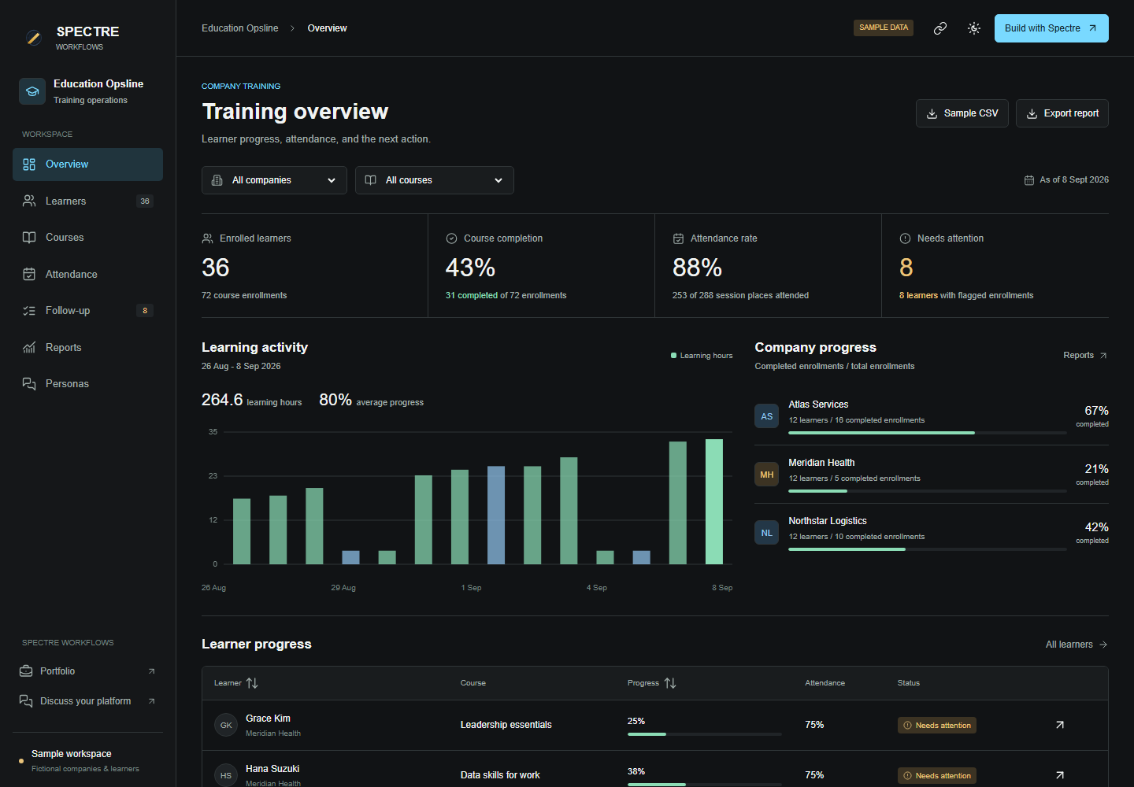
Task: Open Grace Kim's row arrow icon
Action: tap(1060, 725)
